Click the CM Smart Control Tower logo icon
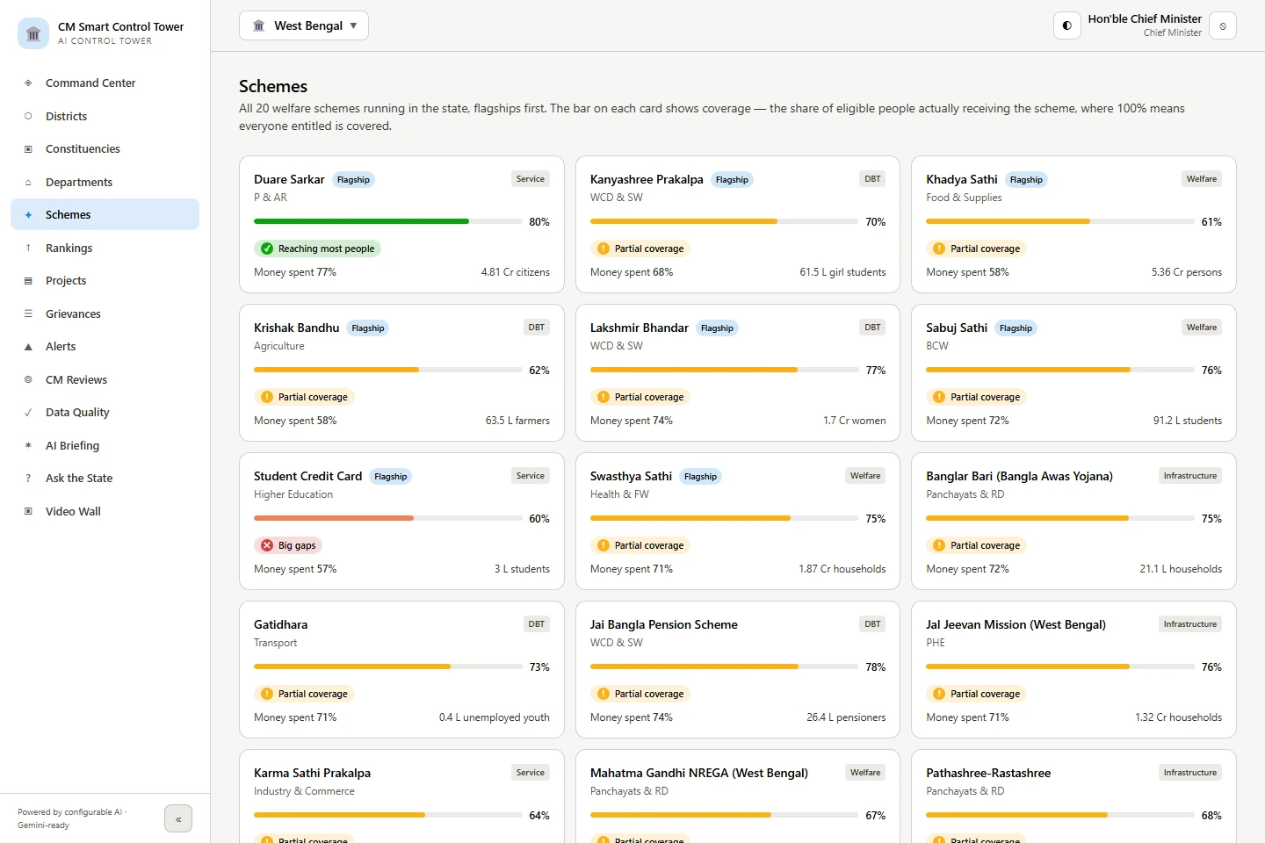Screen dimensions: 1265x843 pyautogui.click(x=33, y=33)
